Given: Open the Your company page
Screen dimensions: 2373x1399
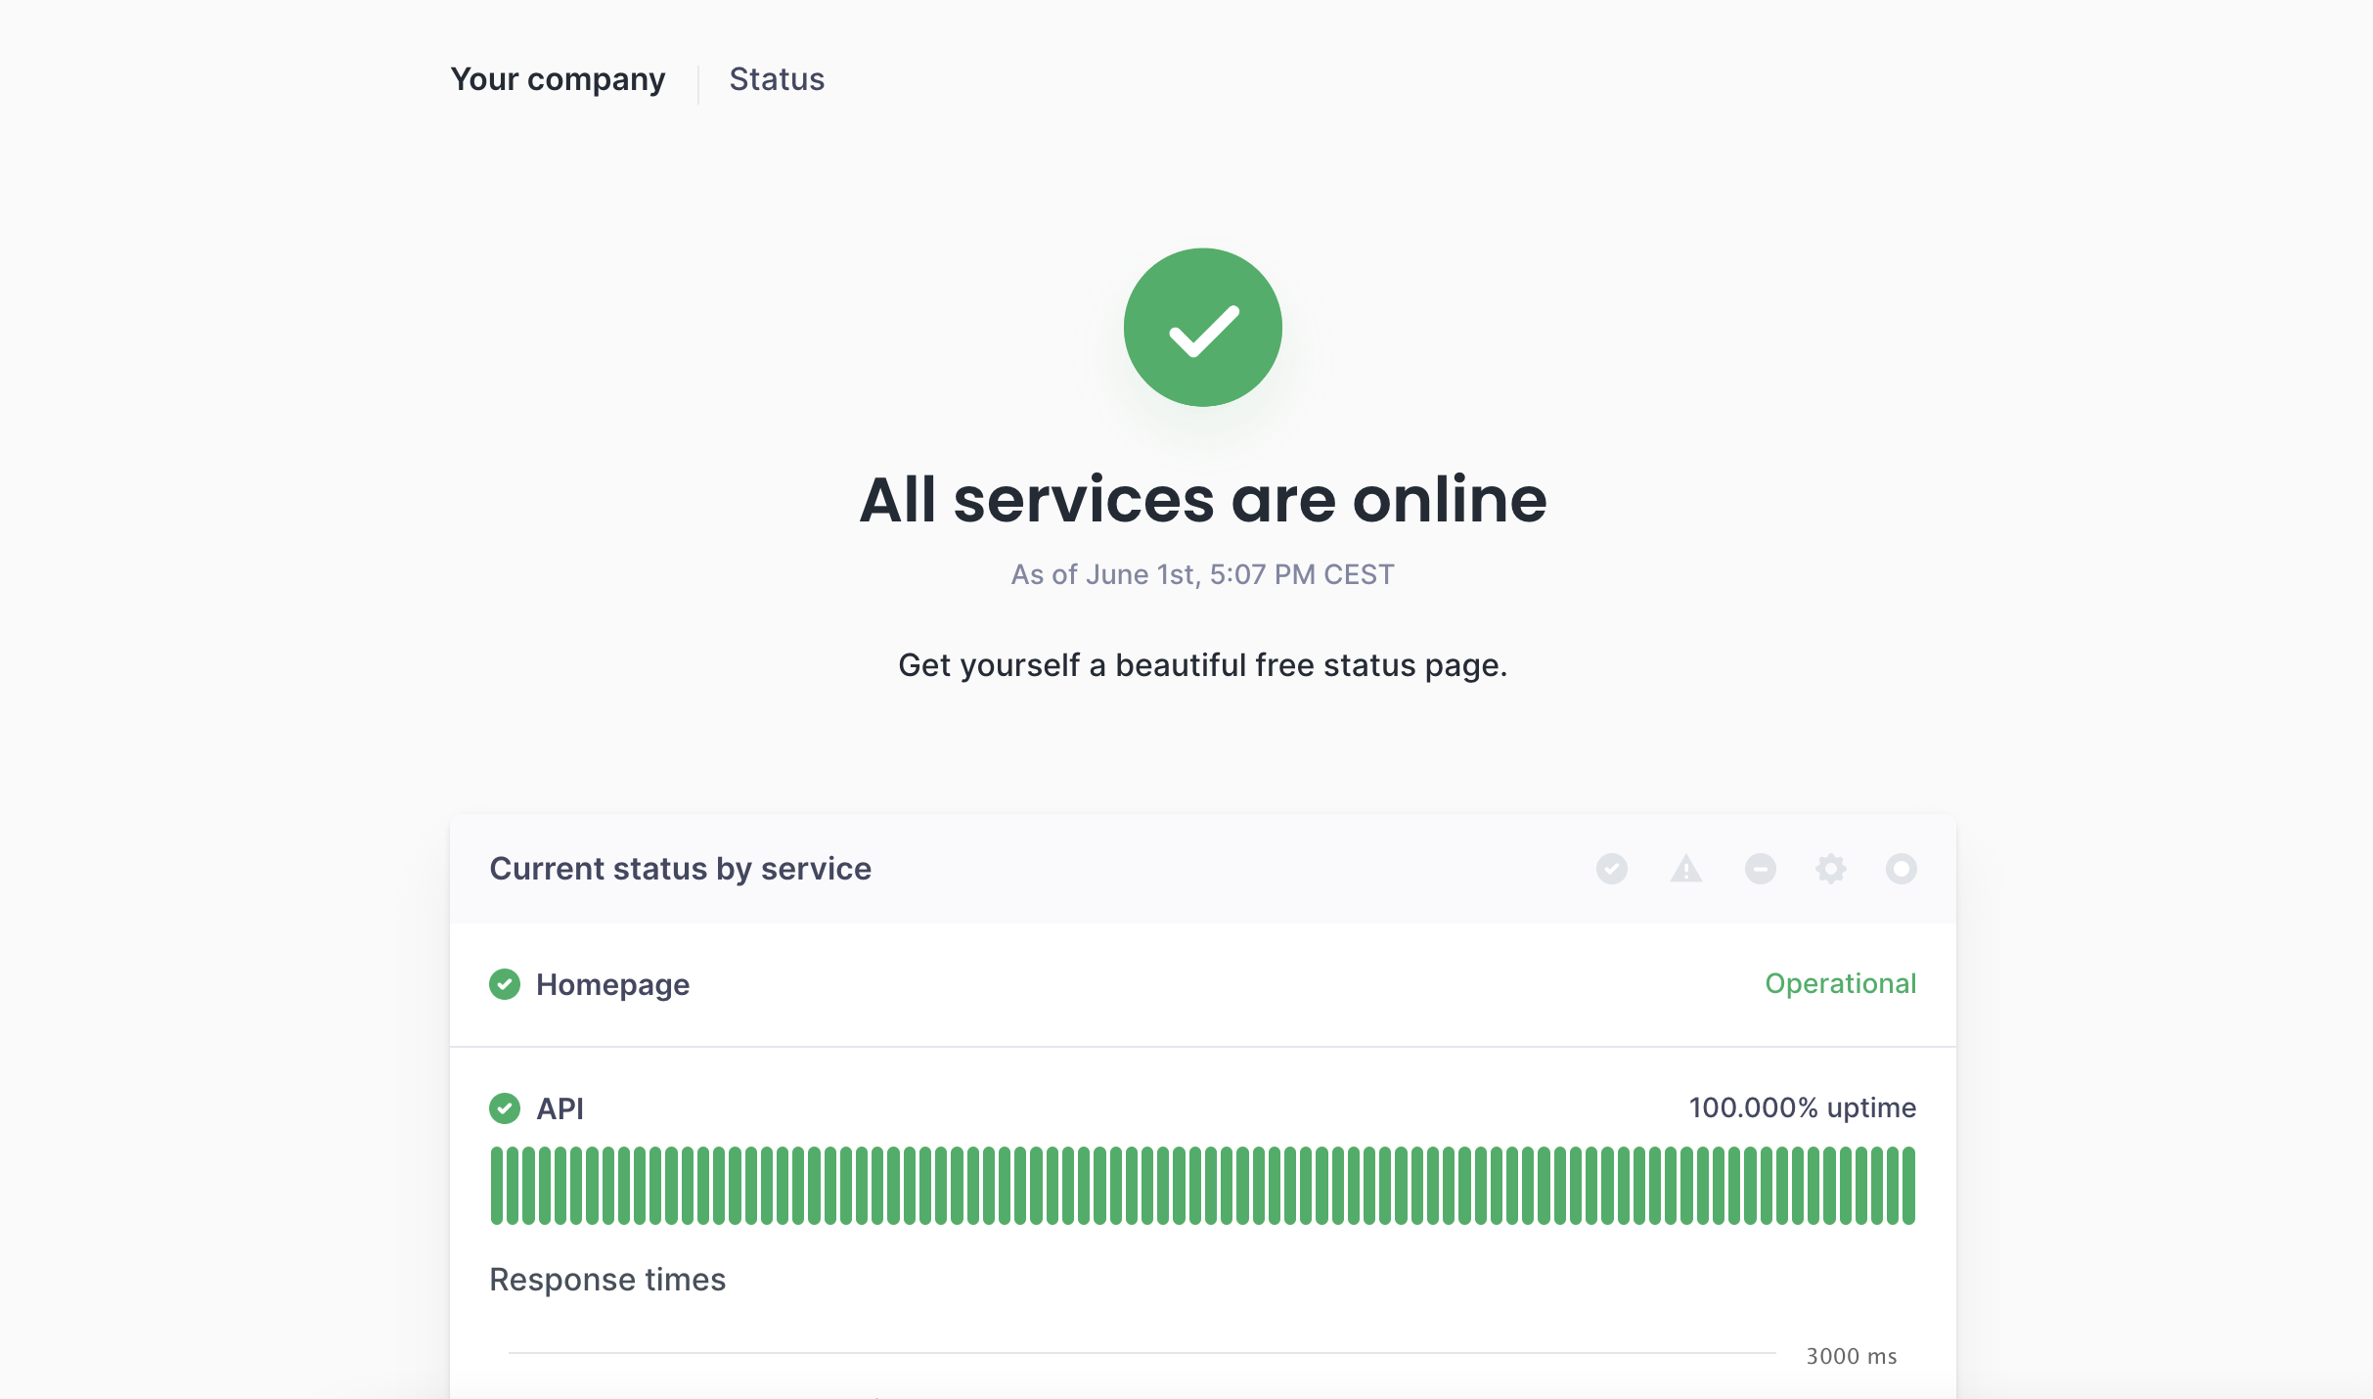Looking at the screenshot, I should pos(557,78).
